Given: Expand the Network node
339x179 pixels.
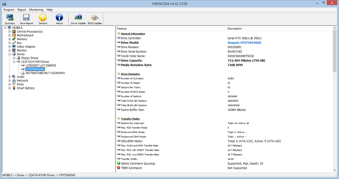Looking at the screenshot, I should pos(10,80).
